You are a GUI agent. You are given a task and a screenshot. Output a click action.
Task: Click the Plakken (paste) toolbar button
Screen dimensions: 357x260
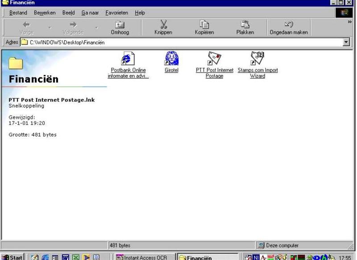pos(245,28)
